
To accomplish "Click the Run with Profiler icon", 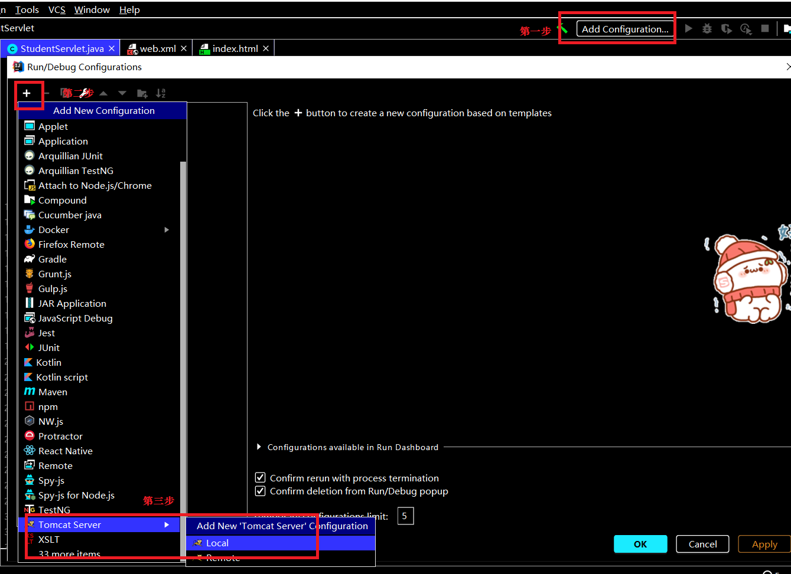I will 746,28.
